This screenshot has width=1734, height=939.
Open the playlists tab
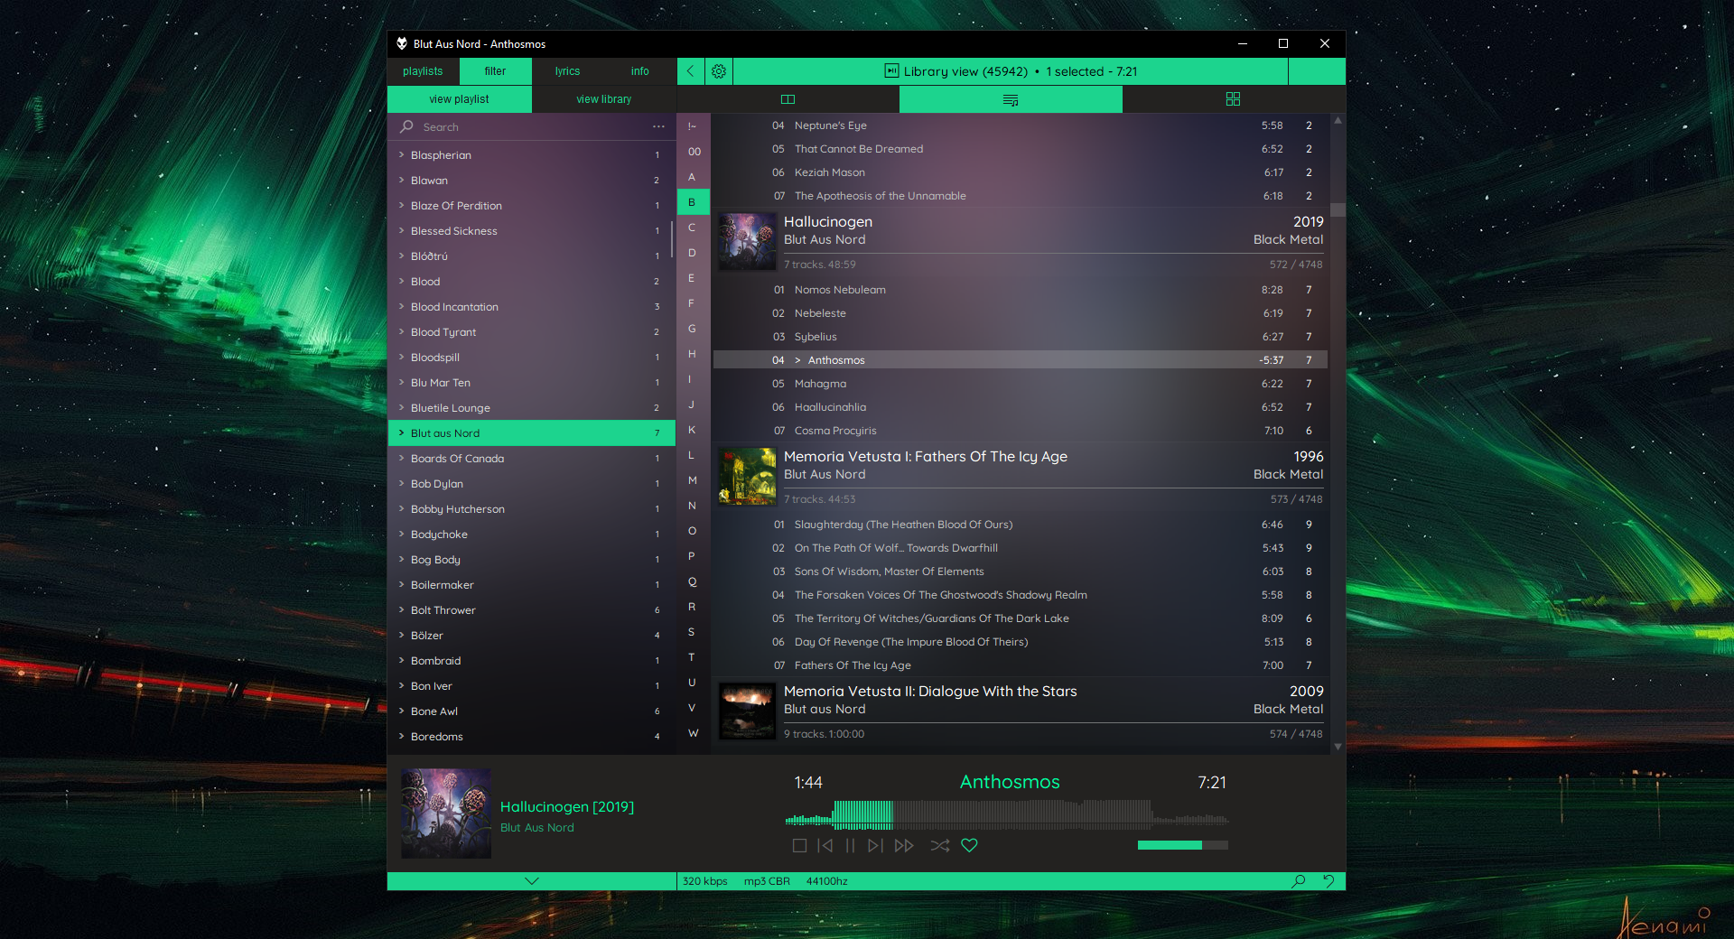click(423, 71)
